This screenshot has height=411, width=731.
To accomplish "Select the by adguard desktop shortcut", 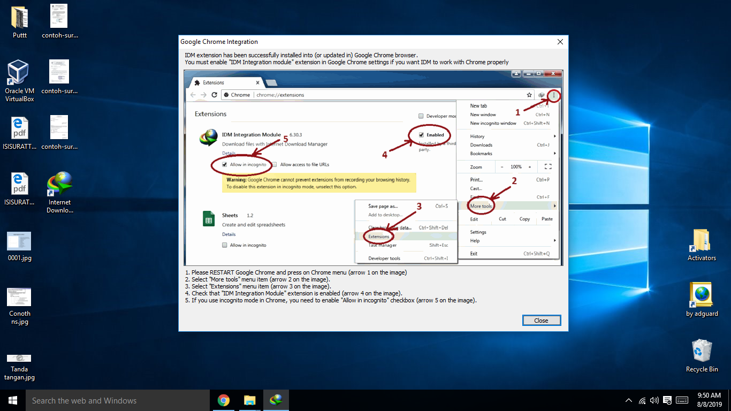I will (702, 300).
